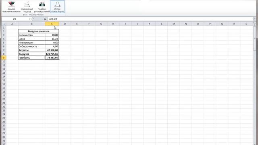The width and height of the screenshot is (258, 145).
Task: Select row 10 header
Action: coord(4,62)
